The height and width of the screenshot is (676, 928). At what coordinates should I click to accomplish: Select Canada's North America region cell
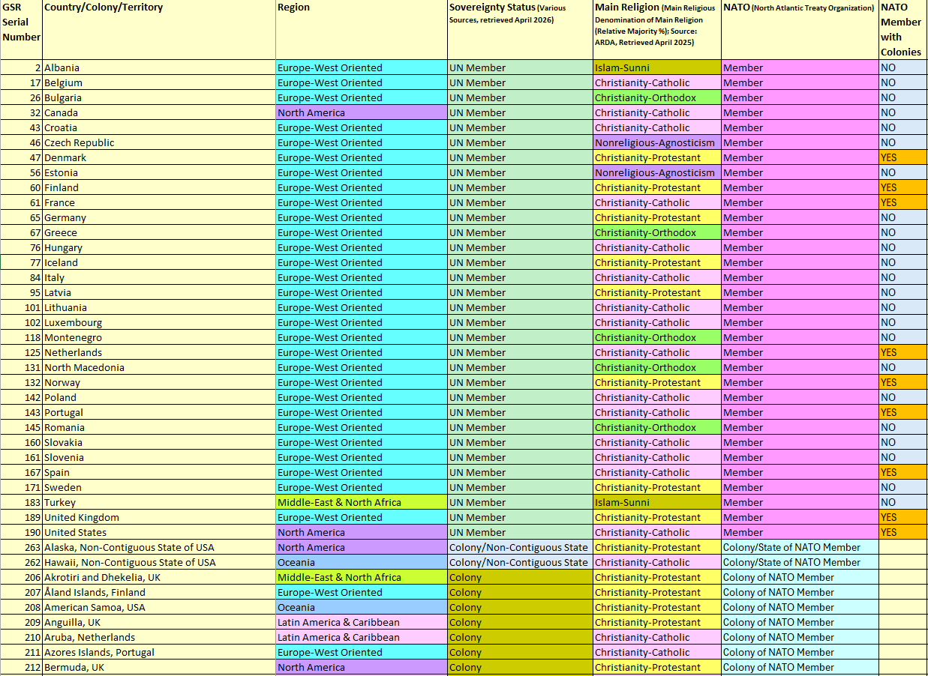pos(362,112)
